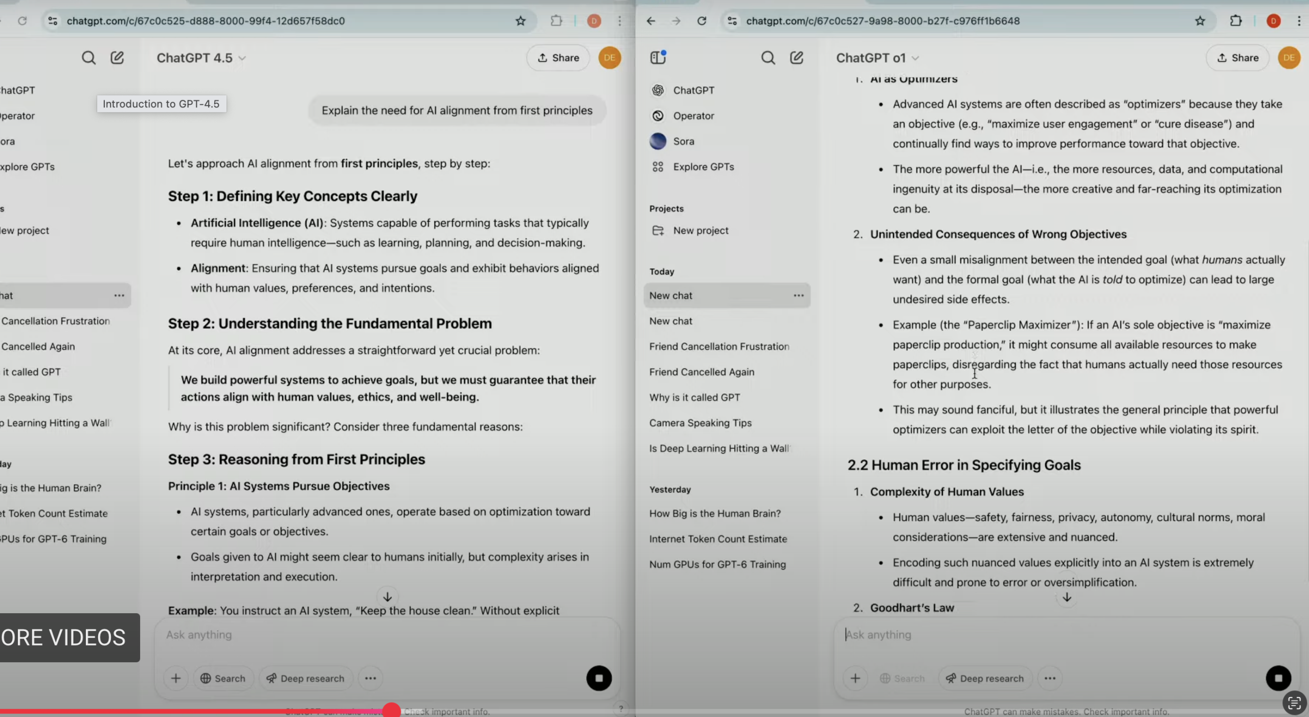
Task: Click Share button in left ChatGPT 4.5 window
Action: [x=558, y=58]
